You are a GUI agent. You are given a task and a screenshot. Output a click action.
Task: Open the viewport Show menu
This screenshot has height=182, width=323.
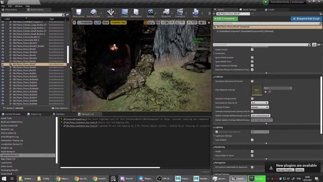(105, 22)
